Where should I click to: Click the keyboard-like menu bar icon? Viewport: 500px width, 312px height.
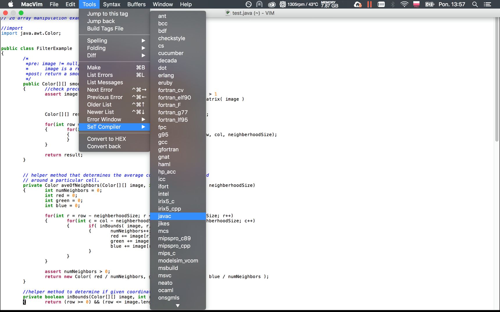point(381,4)
